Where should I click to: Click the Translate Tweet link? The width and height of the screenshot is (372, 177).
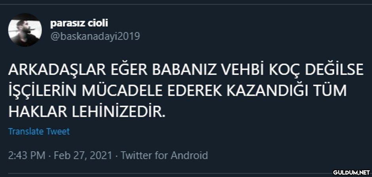coord(39,131)
